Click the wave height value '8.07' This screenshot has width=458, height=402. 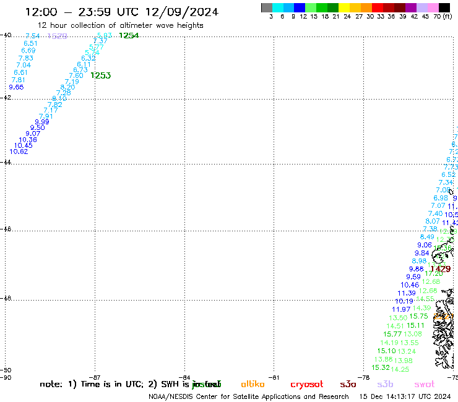[x=432, y=221]
